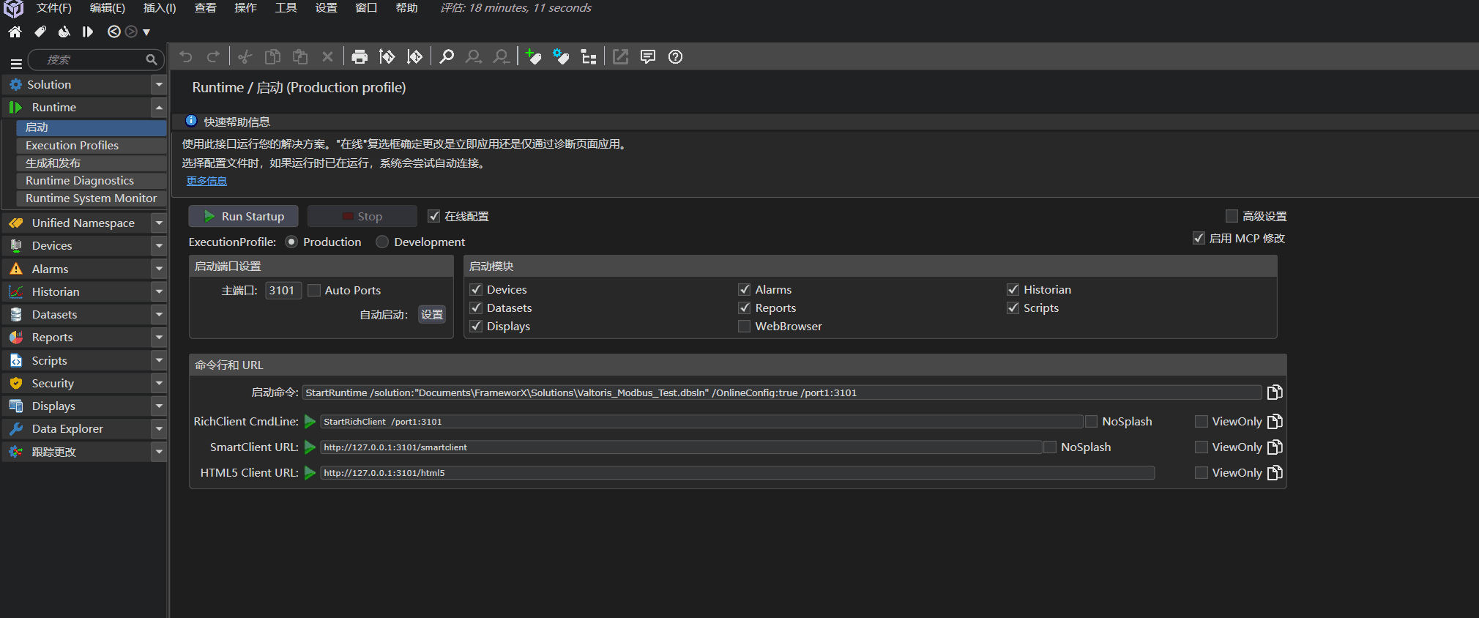Toggle the 启用 MCP 修改 checkbox
Viewport: 1479px width, 618px height.
click(1199, 238)
